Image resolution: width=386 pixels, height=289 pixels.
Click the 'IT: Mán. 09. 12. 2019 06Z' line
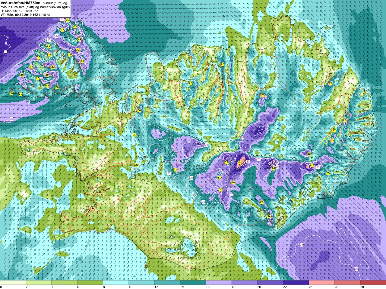[x=20, y=11]
